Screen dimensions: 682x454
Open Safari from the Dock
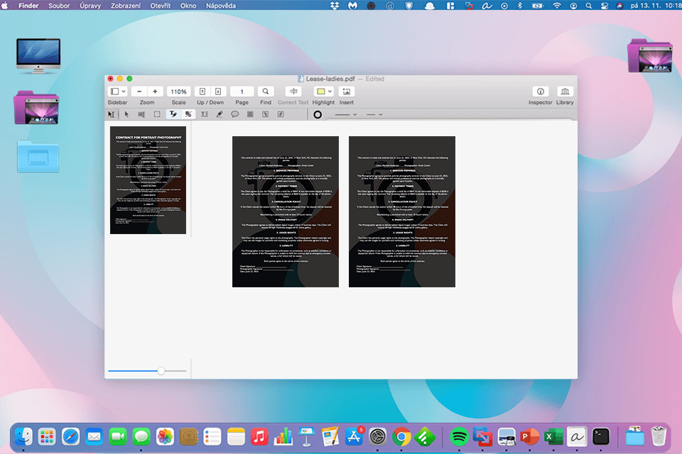point(70,437)
